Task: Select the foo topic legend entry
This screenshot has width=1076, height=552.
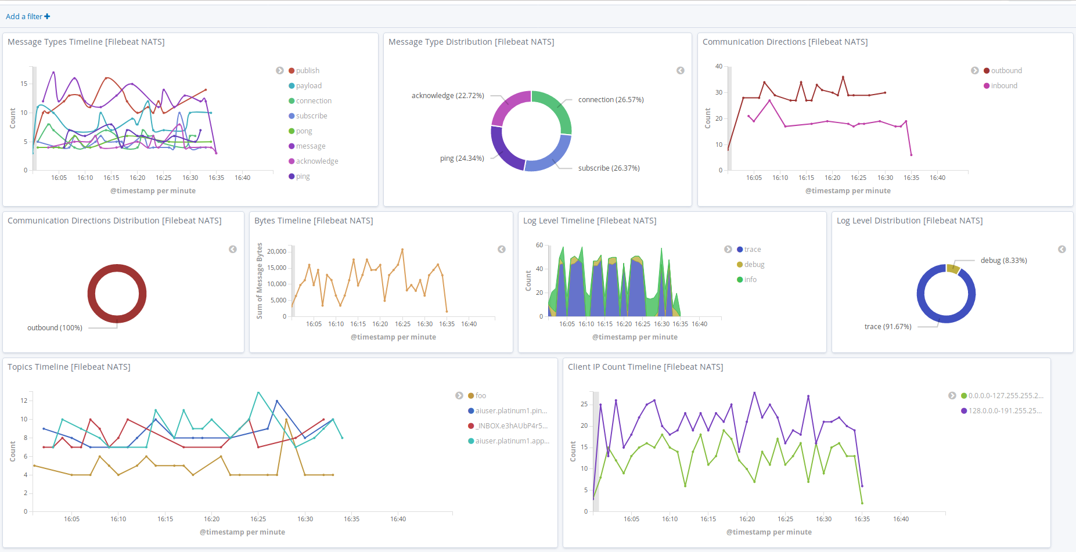Action: tap(477, 395)
